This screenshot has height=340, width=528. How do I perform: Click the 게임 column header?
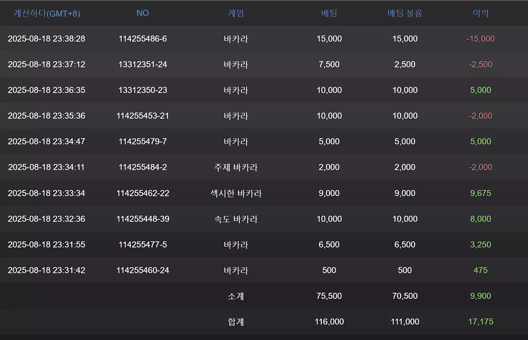click(x=236, y=14)
